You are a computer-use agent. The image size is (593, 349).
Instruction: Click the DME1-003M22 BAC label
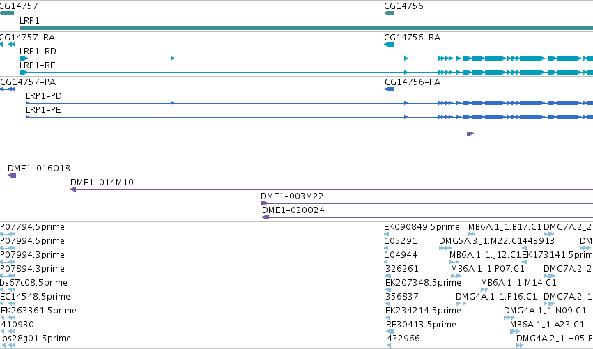click(x=292, y=196)
